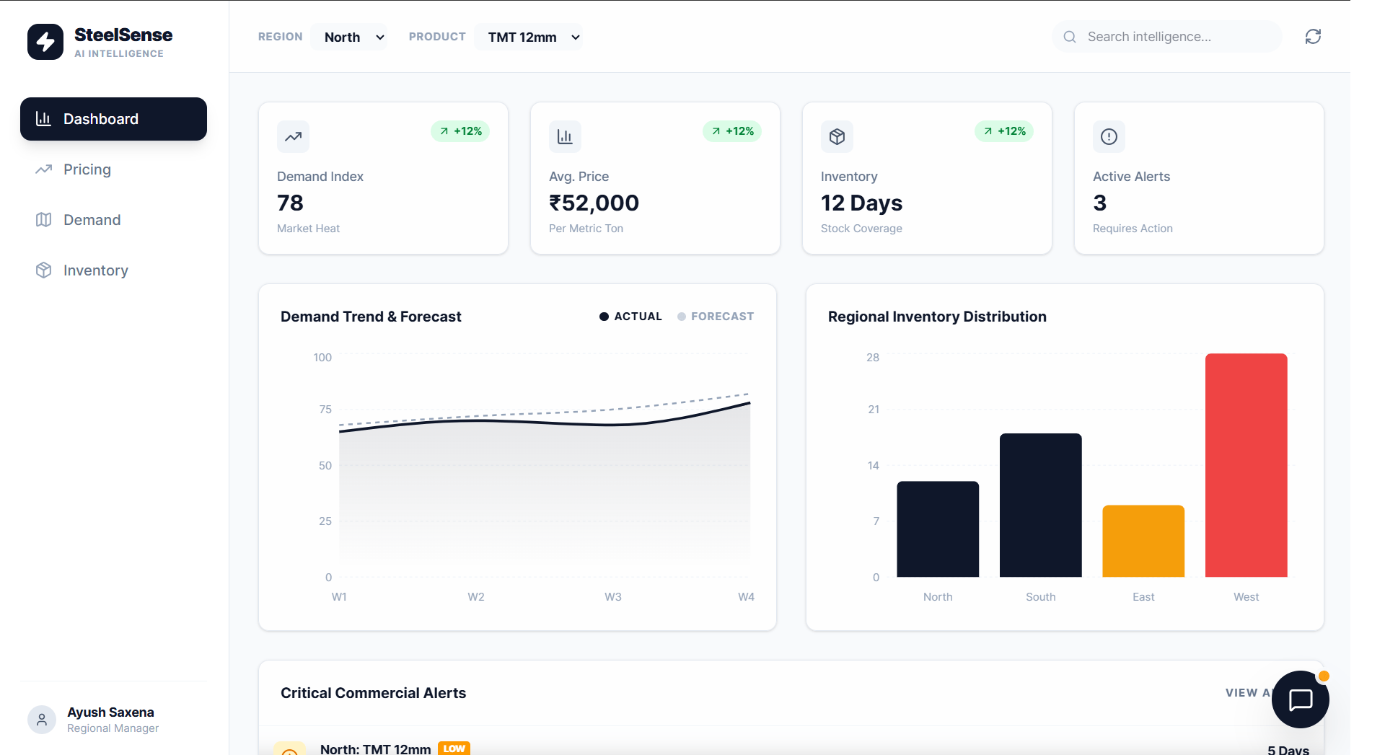
Task: Click the LOW severity badge
Action: coord(454,749)
